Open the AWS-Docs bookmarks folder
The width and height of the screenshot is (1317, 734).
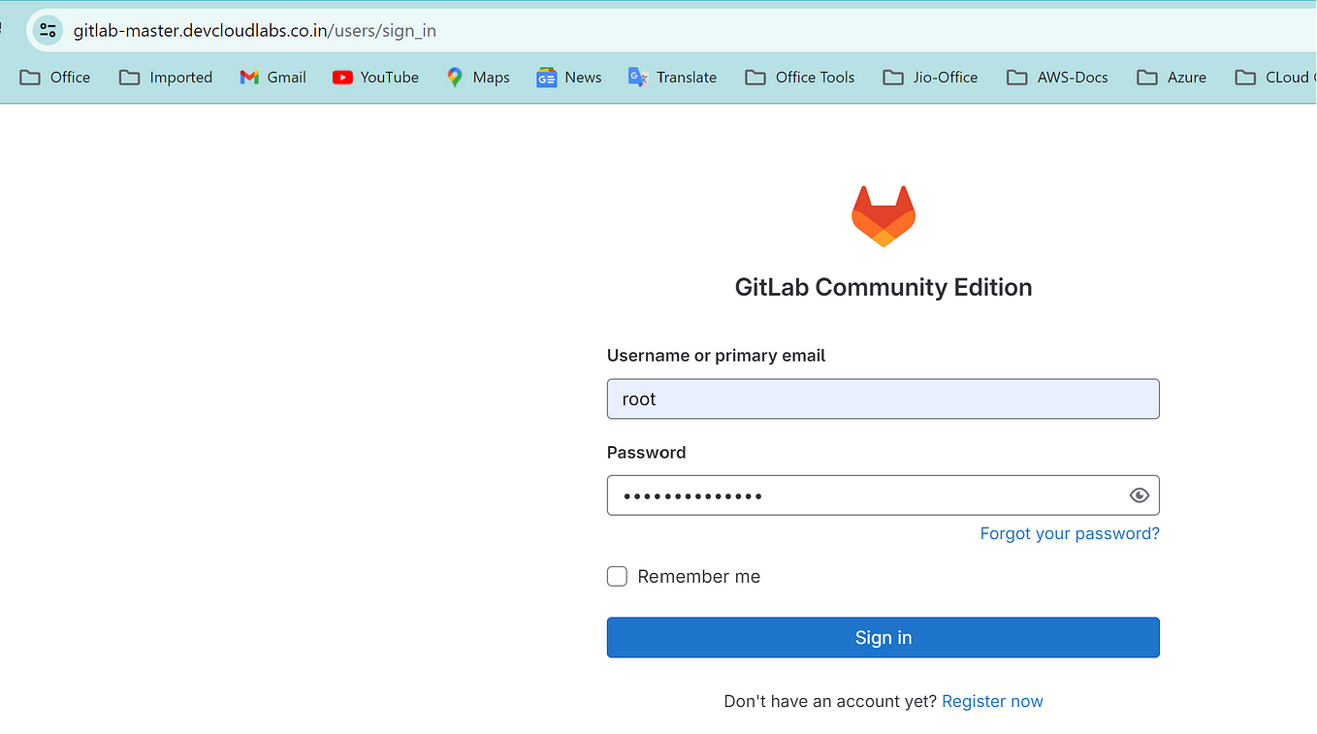(x=1057, y=78)
